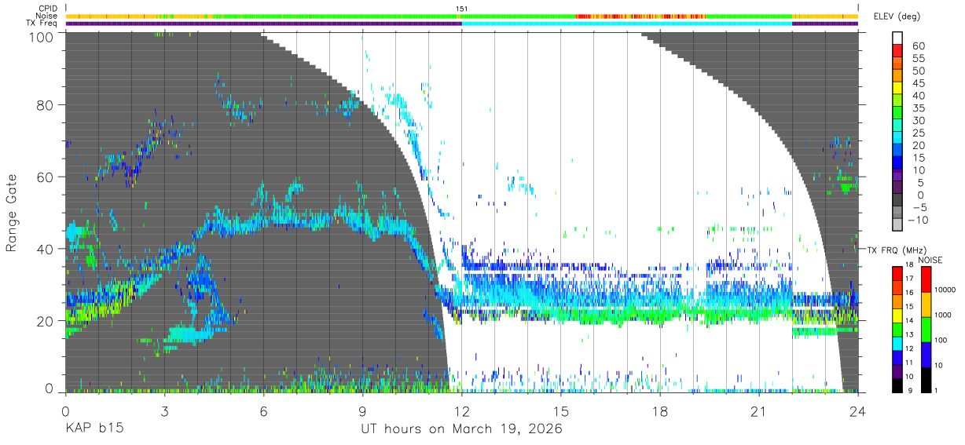Click the Noise row label above the plot
This screenshot has width=965, height=445.
pos(48,16)
